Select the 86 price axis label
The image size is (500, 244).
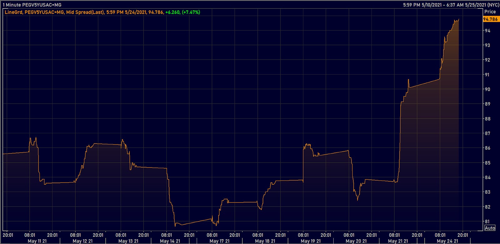487,148
